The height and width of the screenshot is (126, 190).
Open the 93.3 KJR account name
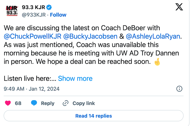[33, 7]
